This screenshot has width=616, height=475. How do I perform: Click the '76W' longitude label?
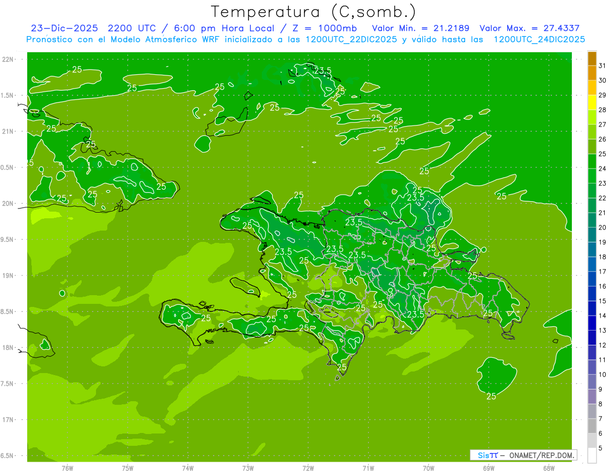67,468
